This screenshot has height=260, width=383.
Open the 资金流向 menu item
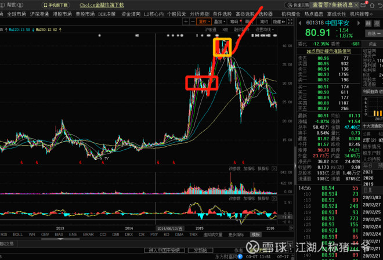[131, 14]
